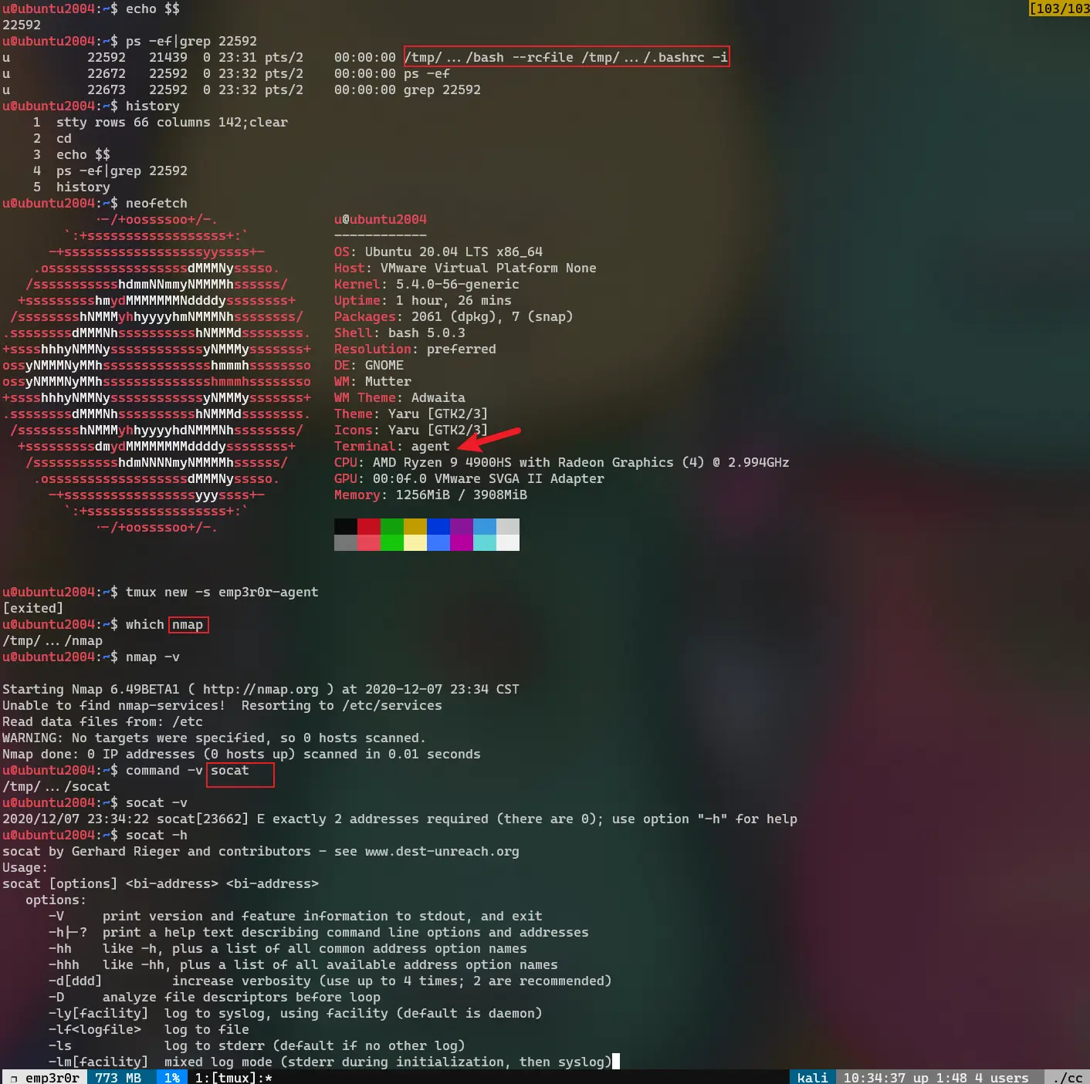Click the ./cc segment in status bar
1090x1084 pixels.
click(x=1068, y=1077)
